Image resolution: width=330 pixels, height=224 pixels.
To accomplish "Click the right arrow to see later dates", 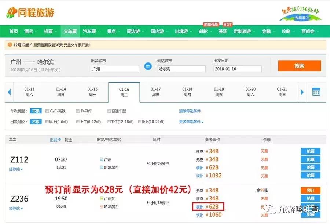I will (x=302, y=92).
